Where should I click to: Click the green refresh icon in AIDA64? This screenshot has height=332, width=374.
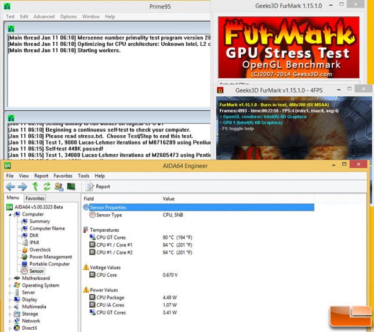pos(47,186)
